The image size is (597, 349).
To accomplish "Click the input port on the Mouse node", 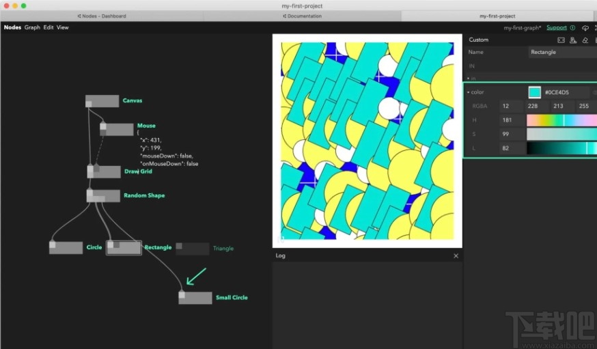I will (102, 126).
